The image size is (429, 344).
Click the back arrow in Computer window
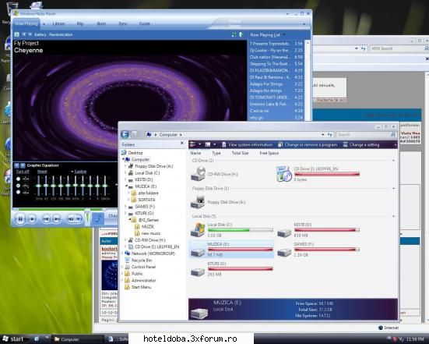tap(125, 134)
